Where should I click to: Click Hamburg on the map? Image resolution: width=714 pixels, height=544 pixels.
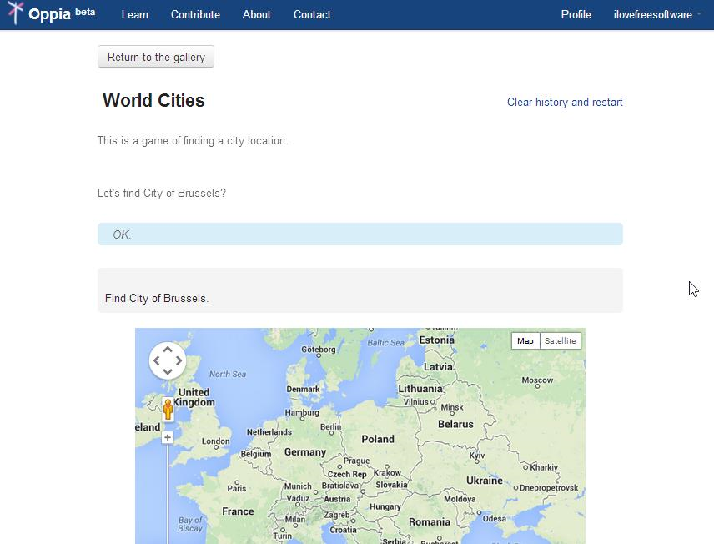point(302,412)
